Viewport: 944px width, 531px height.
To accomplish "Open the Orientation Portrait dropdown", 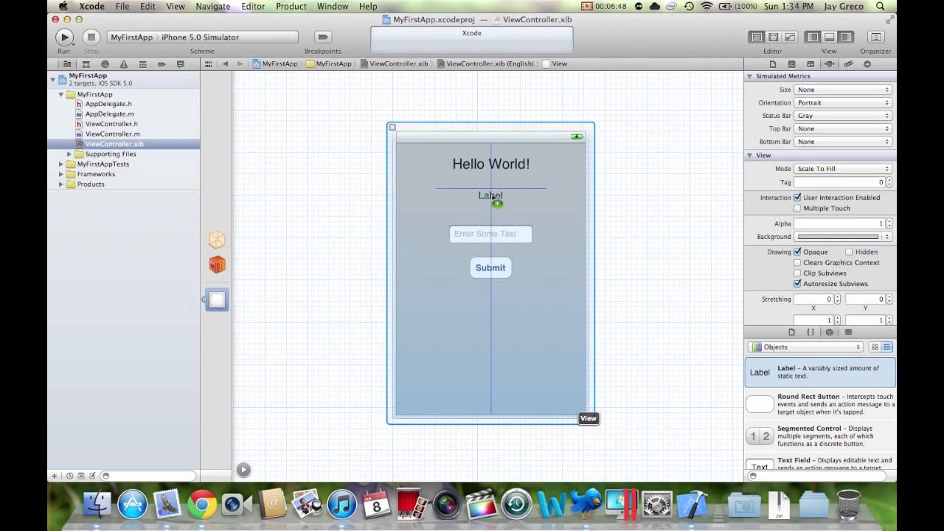I will coord(843,103).
